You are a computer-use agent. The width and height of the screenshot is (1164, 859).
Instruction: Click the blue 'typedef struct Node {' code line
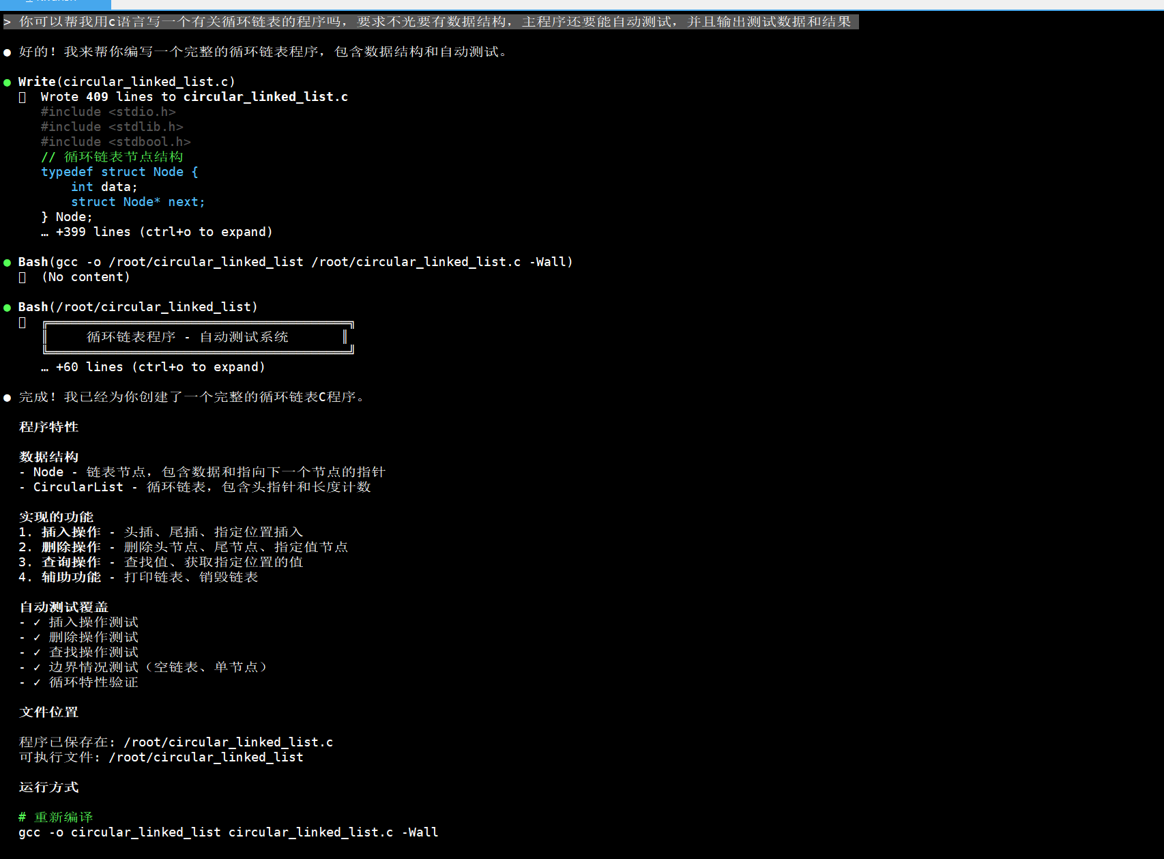[x=119, y=173]
